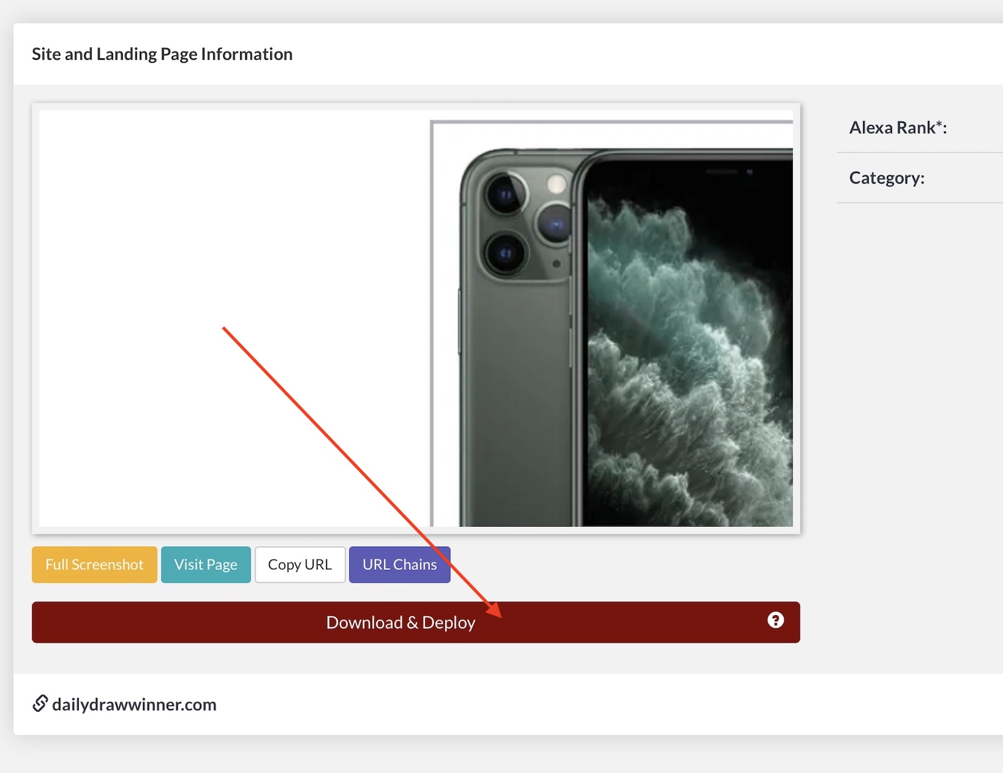The image size is (1003, 773).
Task: Click the small microphone dot on the camera module
Action: click(556, 264)
